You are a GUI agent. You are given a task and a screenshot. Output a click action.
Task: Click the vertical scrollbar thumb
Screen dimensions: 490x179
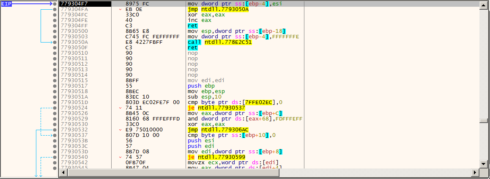(484, 121)
